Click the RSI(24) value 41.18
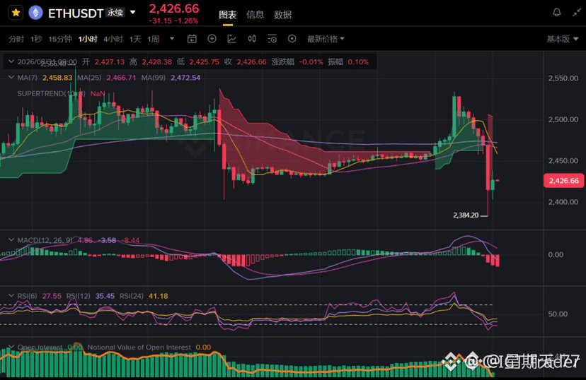The width and height of the screenshot is (586, 380). tap(159, 296)
